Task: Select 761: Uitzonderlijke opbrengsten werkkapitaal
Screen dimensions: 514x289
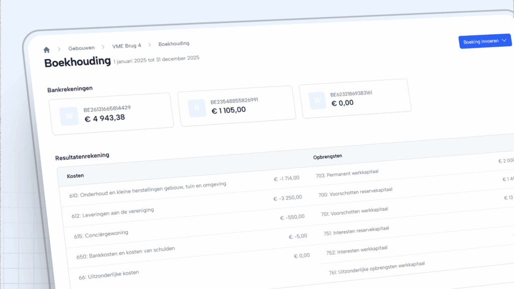Action: coord(377,268)
